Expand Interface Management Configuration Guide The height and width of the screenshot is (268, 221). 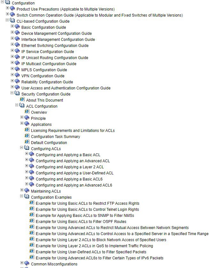click(x=12, y=38)
